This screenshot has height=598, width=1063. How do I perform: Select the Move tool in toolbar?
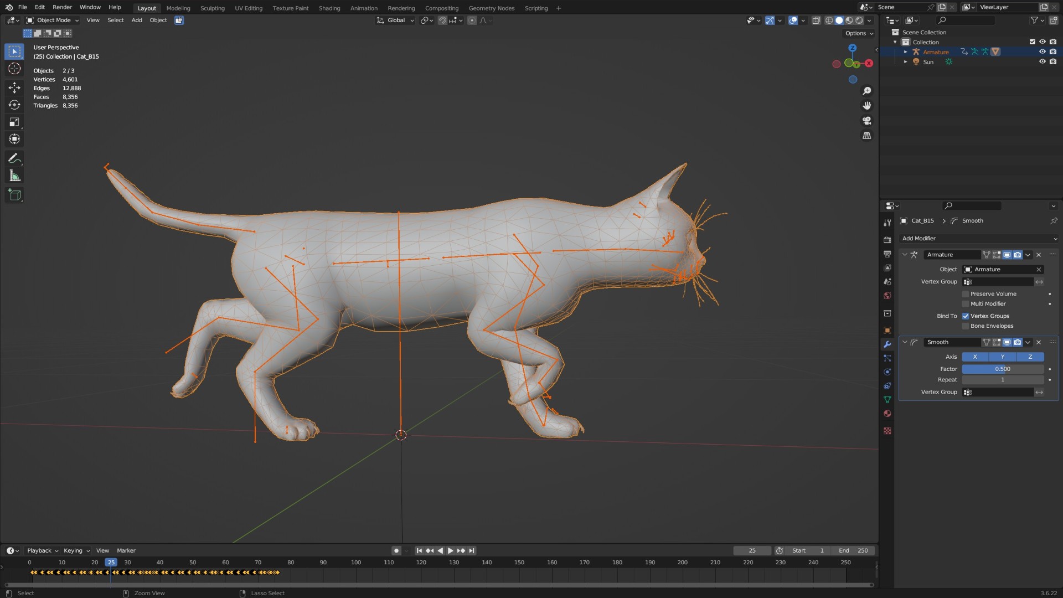coord(14,87)
